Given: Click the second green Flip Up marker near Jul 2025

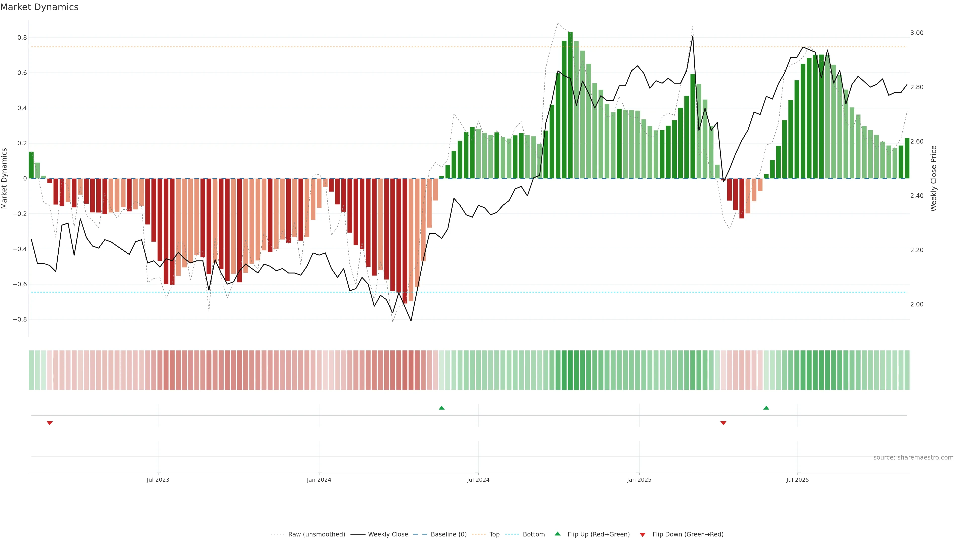Looking at the screenshot, I should pos(766,408).
